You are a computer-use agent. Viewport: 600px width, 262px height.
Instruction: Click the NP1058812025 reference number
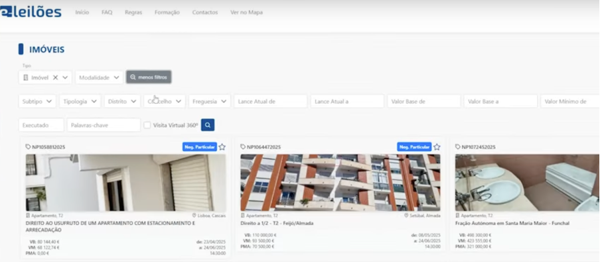(x=48, y=147)
